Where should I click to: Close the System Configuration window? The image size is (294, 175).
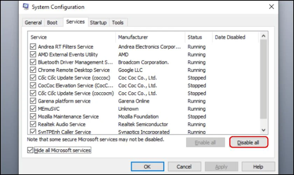[271, 7]
